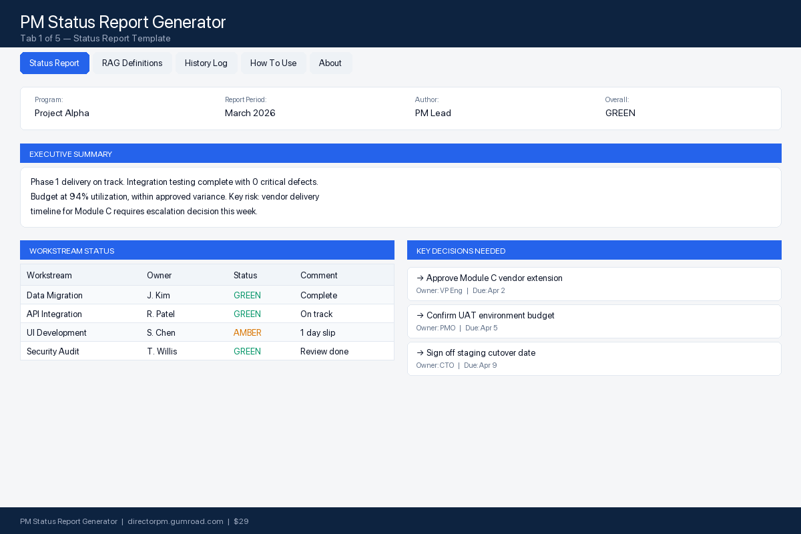Click the GREEN status for Data Migration
This screenshot has height=534, width=801.
247,295
